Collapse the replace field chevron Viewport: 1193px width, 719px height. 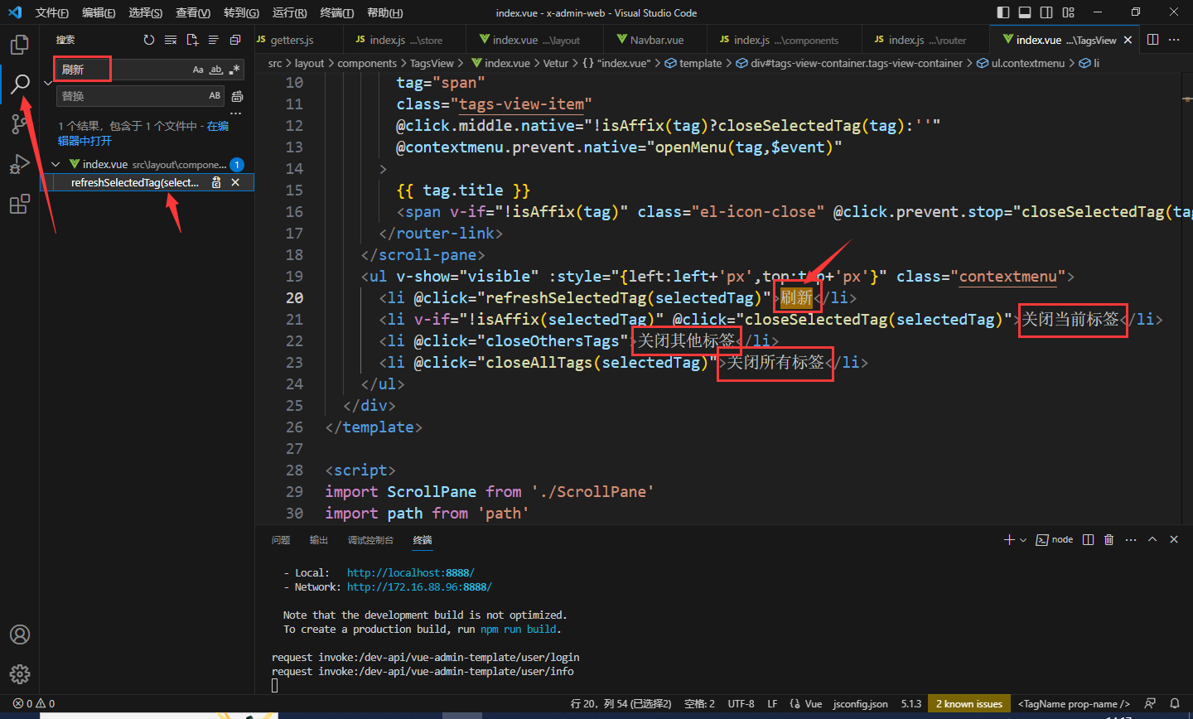48,83
